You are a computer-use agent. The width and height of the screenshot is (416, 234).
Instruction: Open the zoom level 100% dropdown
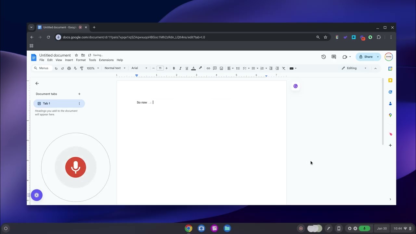[93, 68]
